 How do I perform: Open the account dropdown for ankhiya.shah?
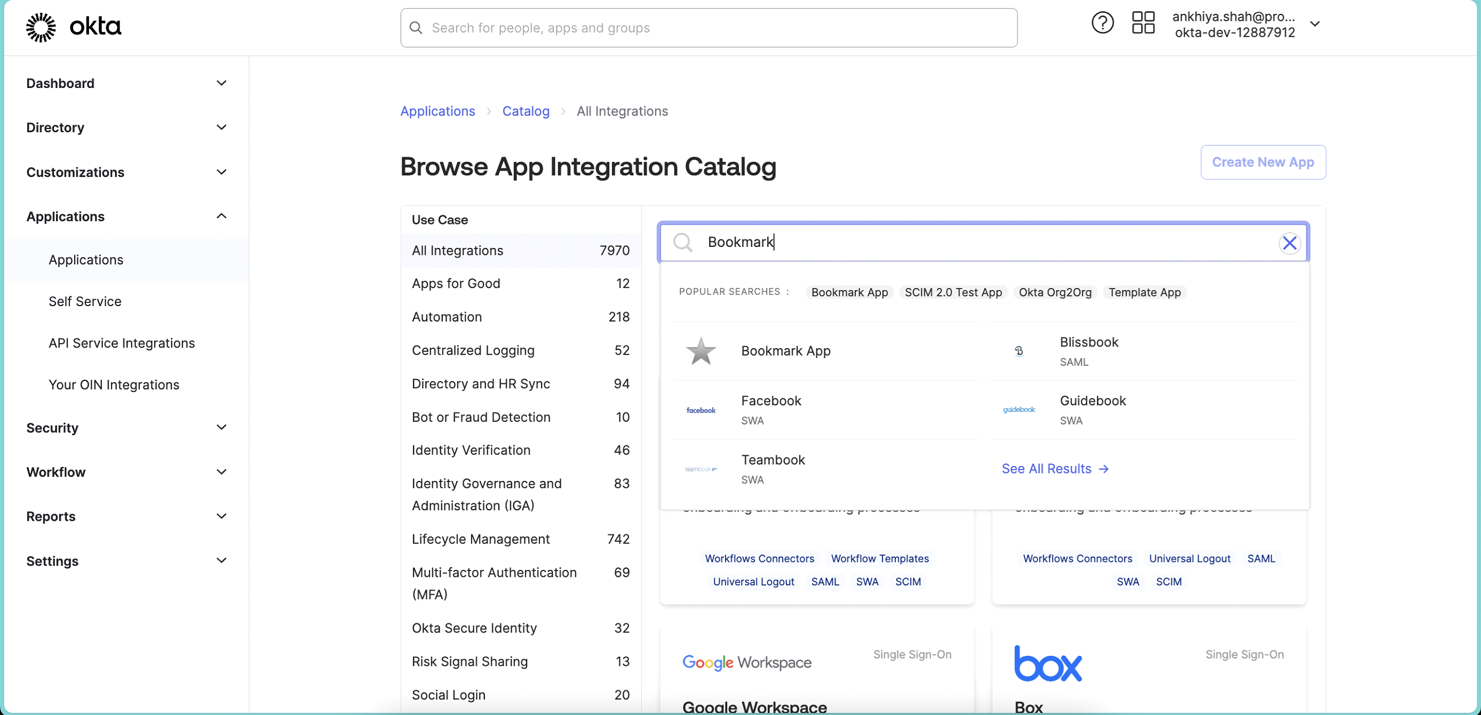pos(1316,23)
